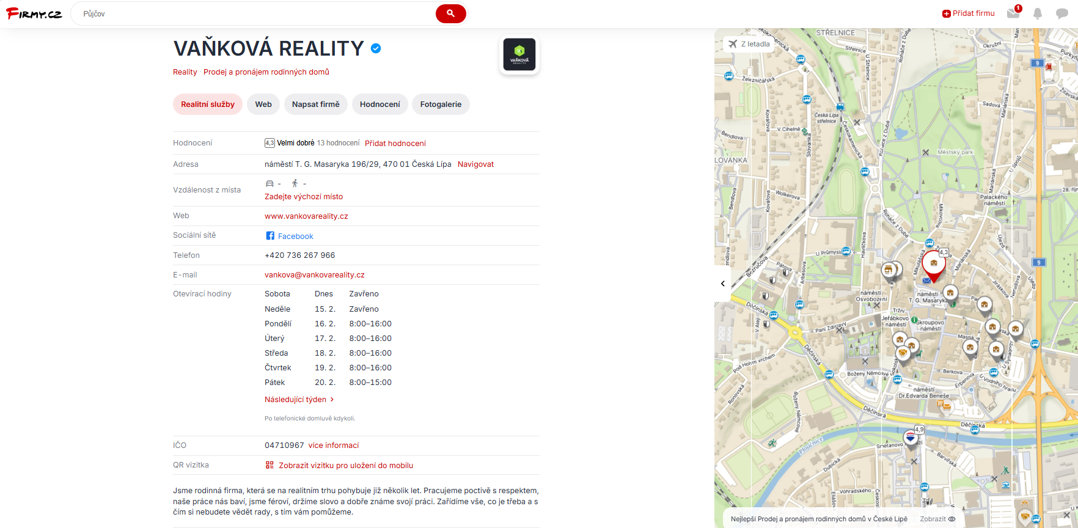Click the Firmy.cz logo
Image resolution: width=1078 pixels, height=528 pixels.
[x=34, y=13]
